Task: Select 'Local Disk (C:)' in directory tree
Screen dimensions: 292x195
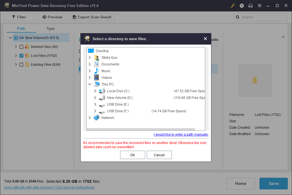Action: click(118, 91)
